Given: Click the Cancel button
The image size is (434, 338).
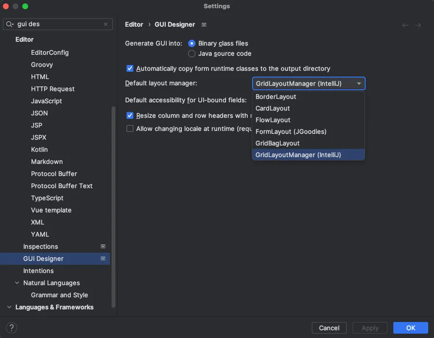Looking at the screenshot, I should point(329,328).
